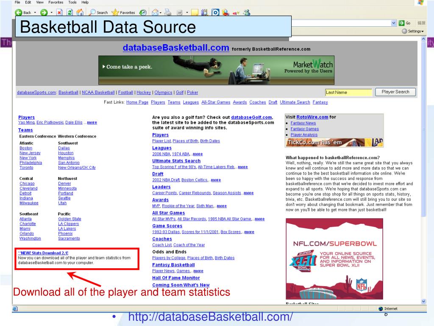Open the RotoWire.com link

pyautogui.click(x=312, y=117)
